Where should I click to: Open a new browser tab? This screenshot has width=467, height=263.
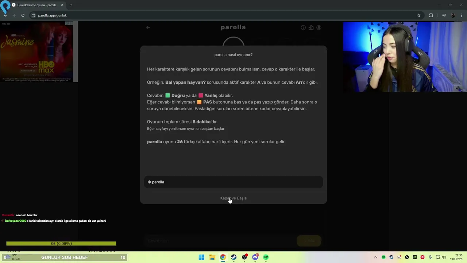[x=71, y=5]
